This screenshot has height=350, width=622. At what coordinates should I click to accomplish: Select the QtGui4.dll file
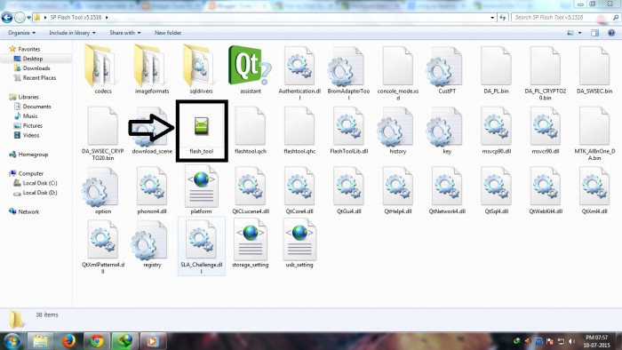pos(348,191)
